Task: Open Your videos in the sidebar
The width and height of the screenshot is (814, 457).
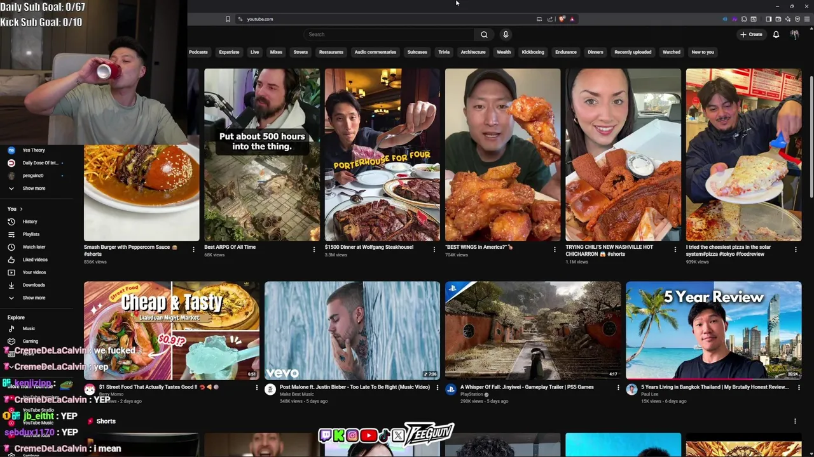Action: 34,272
